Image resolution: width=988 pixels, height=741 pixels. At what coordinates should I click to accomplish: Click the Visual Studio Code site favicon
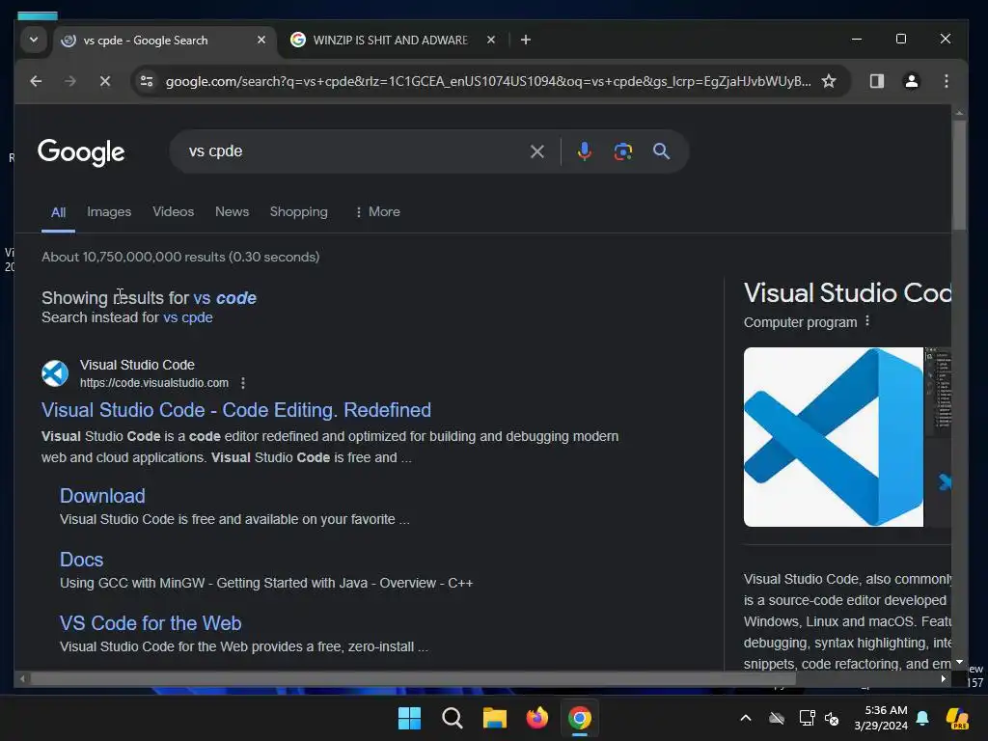(55, 373)
